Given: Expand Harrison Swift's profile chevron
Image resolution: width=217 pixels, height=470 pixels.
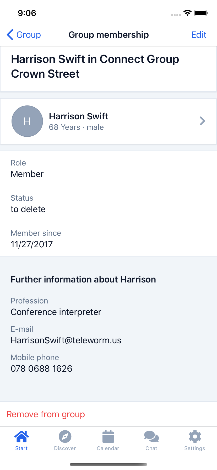Looking at the screenshot, I should point(202,121).
